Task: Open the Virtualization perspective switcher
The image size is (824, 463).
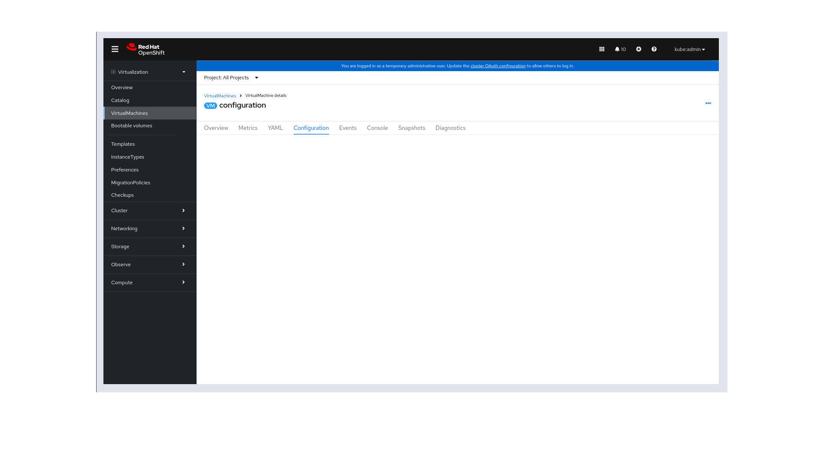Action: [x=149, y=72]
